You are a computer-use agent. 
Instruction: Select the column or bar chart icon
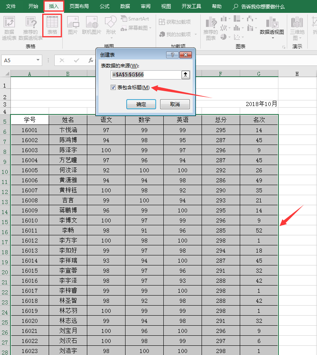tap(224, 18)
